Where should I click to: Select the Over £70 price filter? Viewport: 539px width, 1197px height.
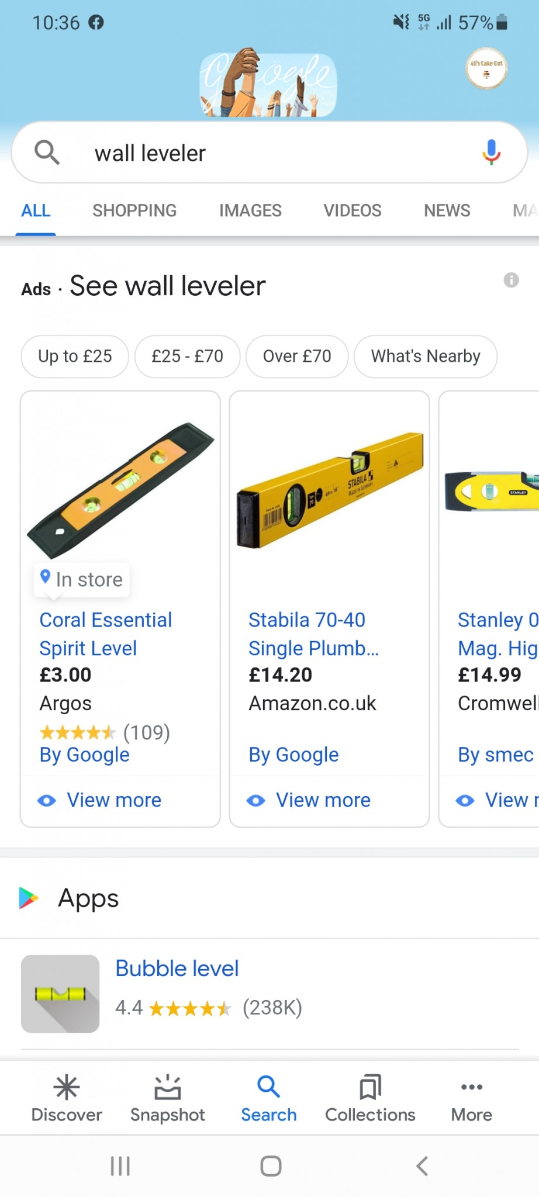297,356
